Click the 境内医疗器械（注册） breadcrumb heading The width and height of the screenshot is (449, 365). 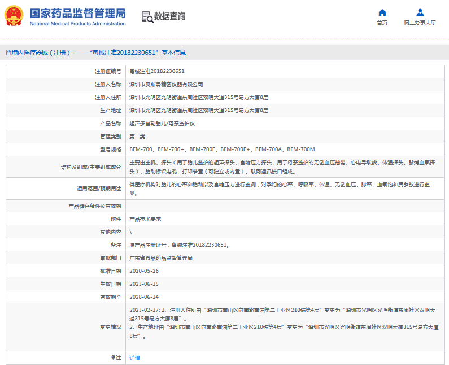tap(41, 53)
